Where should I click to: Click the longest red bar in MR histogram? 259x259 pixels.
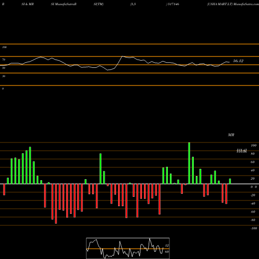tap(56, 204)
